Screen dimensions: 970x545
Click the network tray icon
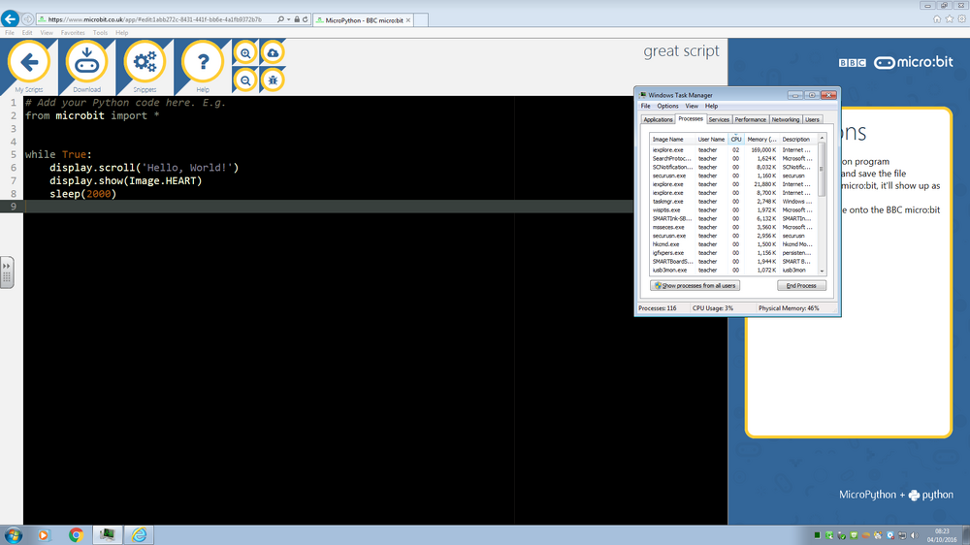point(902,535)
